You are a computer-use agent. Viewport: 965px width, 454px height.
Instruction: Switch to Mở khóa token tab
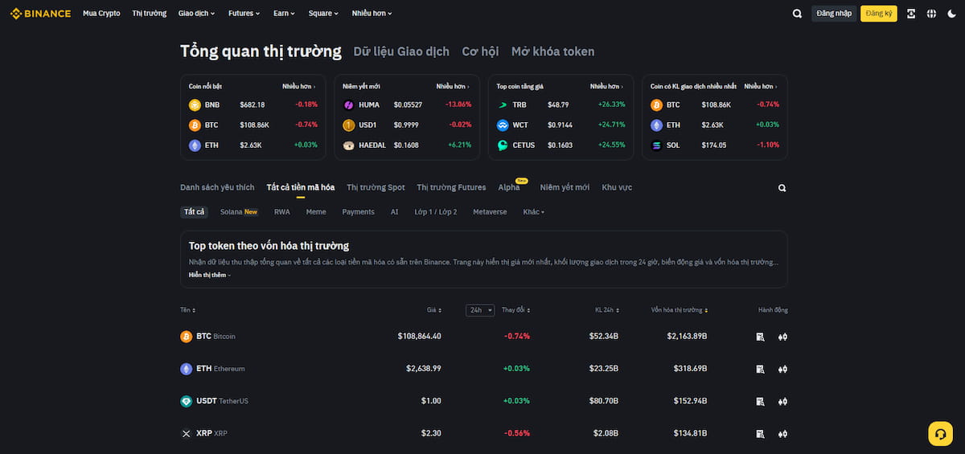[553, 51]
